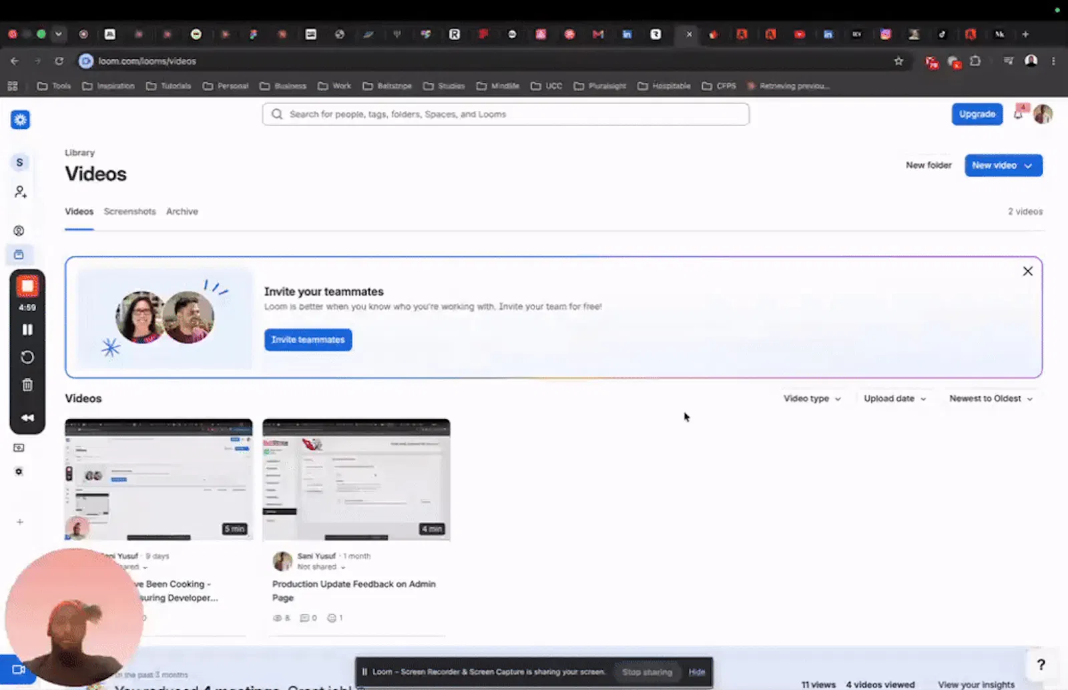
Task: Open the Newest to Oldest sort dropdown
Action: 991,398
